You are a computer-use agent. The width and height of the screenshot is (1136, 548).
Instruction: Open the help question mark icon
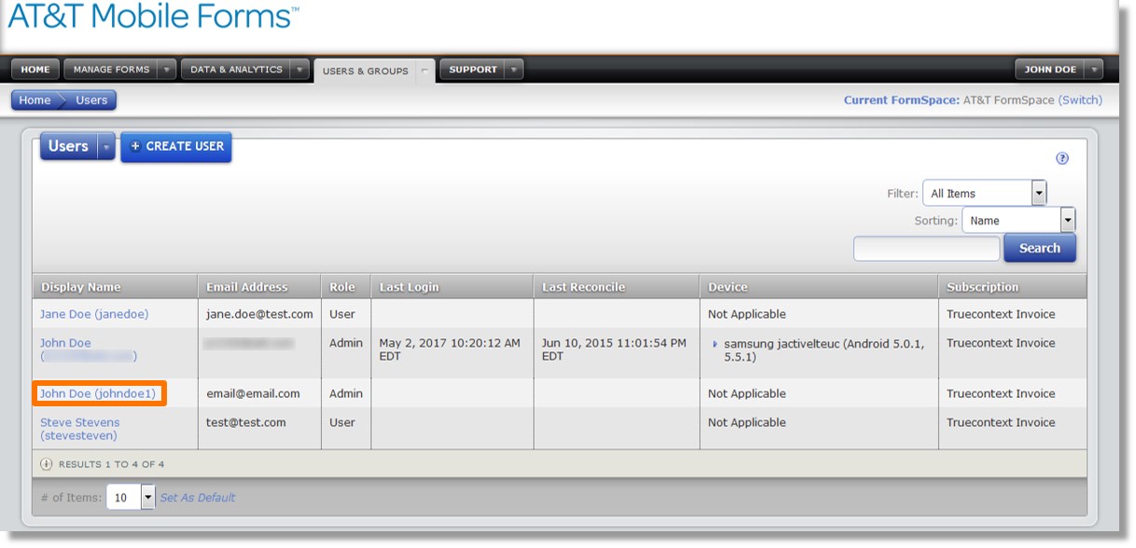tap(1062, 158)
